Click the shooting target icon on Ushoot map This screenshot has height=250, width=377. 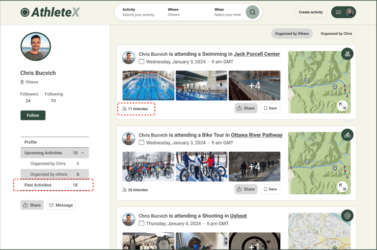(347, 216)
